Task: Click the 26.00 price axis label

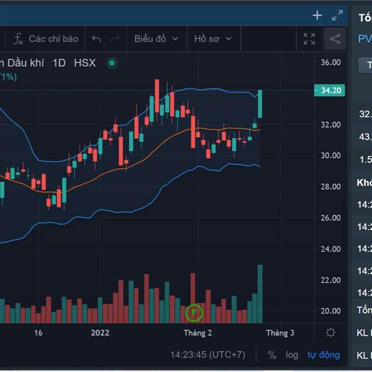Action: [x=330, y=218]
